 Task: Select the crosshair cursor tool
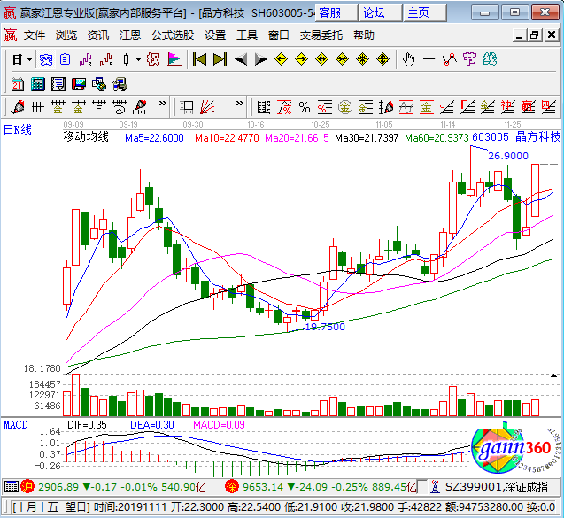[429, 59]
